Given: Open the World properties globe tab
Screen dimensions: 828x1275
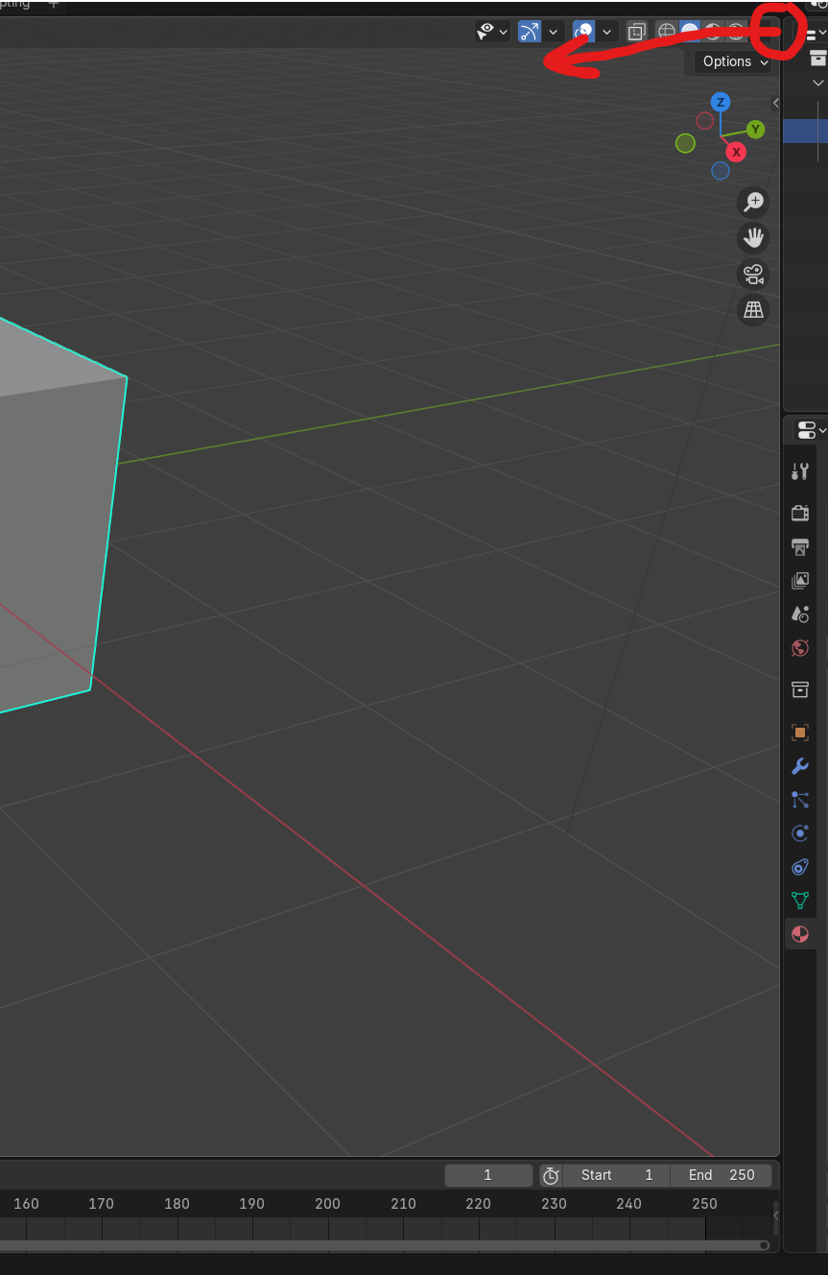Looking at the screenshot, I should point(800,648).
